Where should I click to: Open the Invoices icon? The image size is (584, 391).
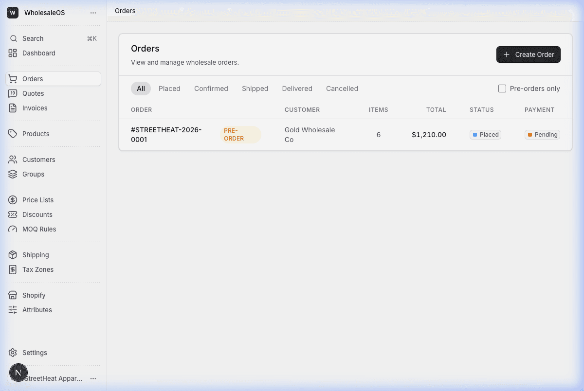pyautogui.click(x=13, y=107)
